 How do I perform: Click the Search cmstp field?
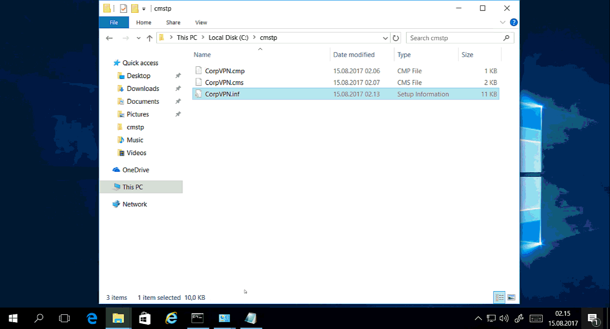tap(454, 38)
